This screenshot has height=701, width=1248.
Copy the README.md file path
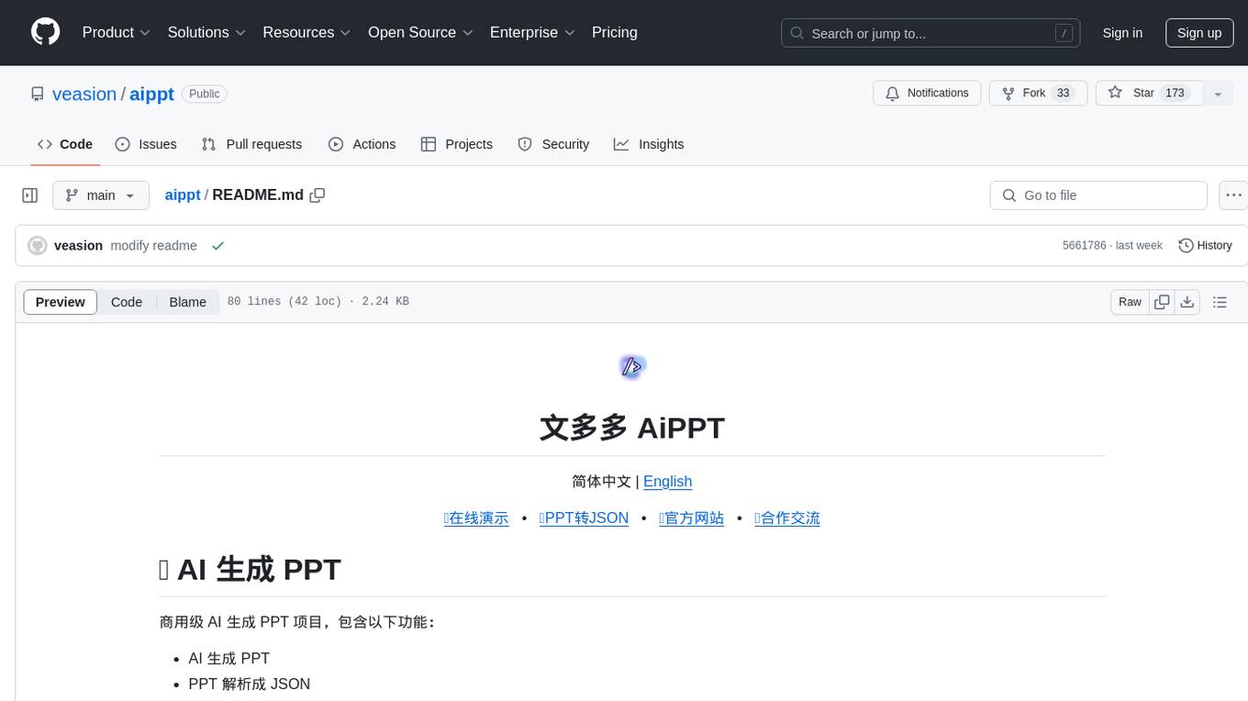tap(318, 195)
